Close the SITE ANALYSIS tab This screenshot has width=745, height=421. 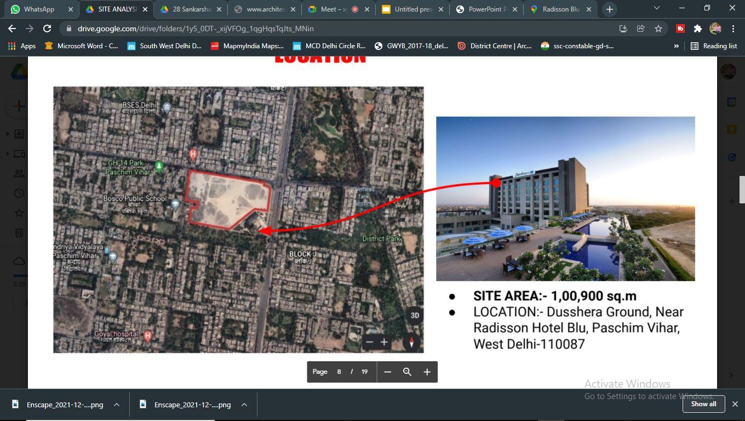(145, 9)
